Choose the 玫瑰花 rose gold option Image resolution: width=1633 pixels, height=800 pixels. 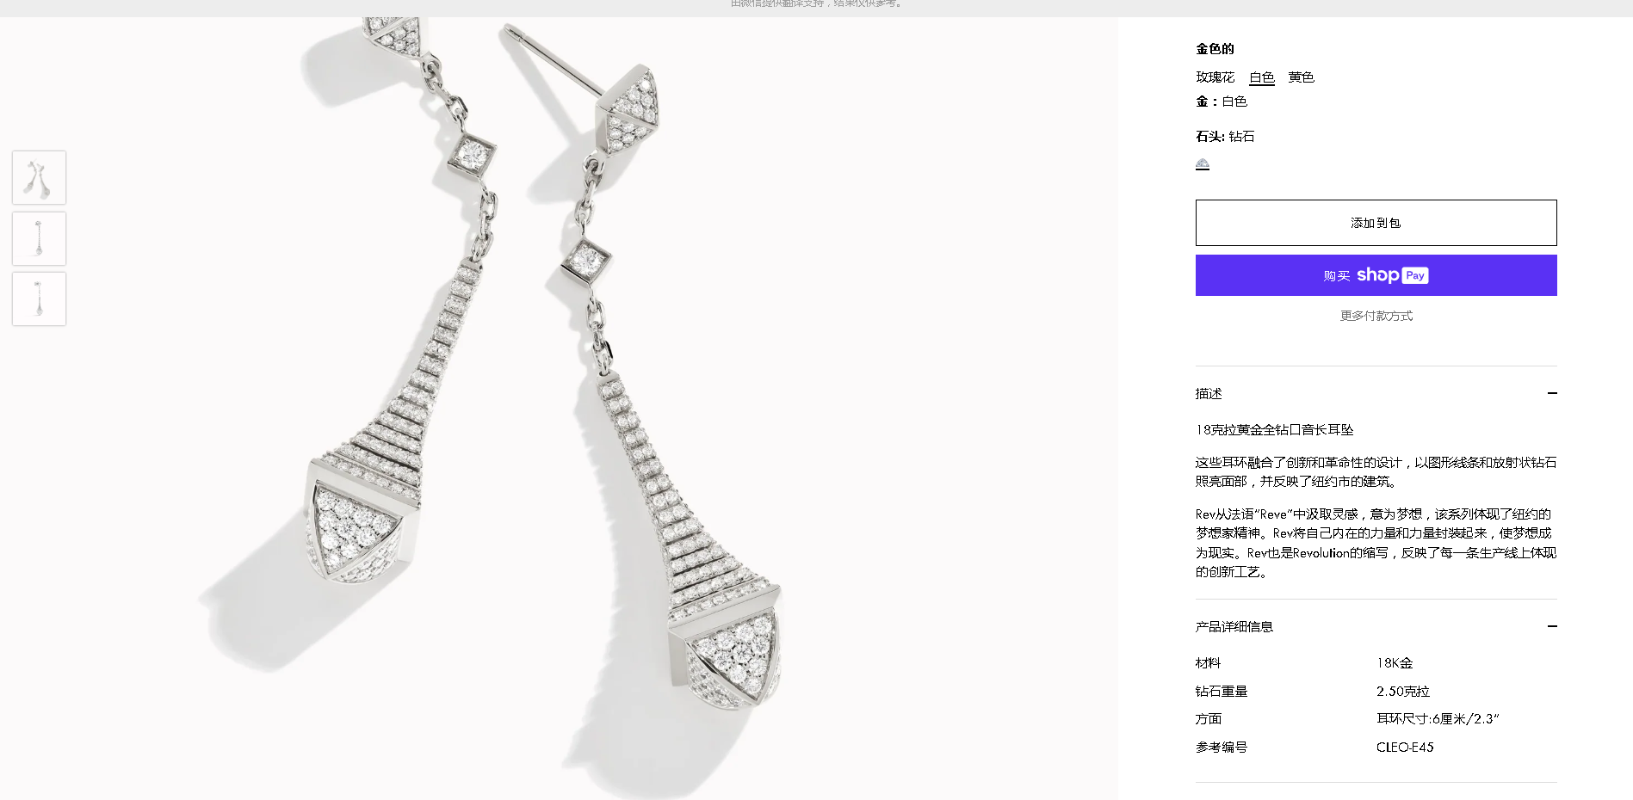tap(1215, 77)
